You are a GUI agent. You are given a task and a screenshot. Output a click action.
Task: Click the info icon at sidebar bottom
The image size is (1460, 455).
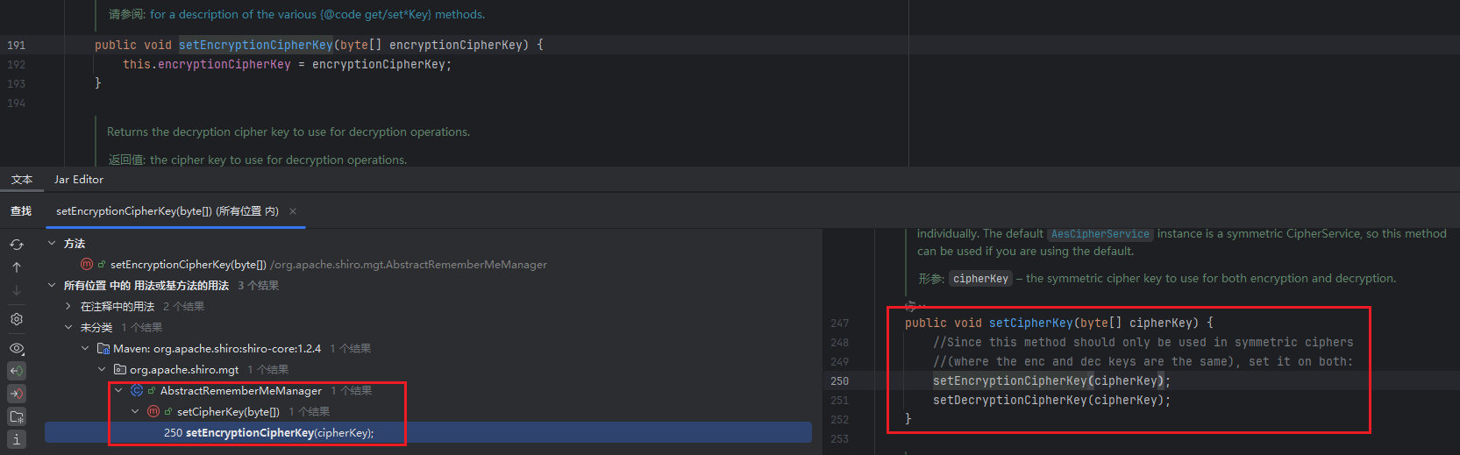pyautogui.click(x=17, y=439)
